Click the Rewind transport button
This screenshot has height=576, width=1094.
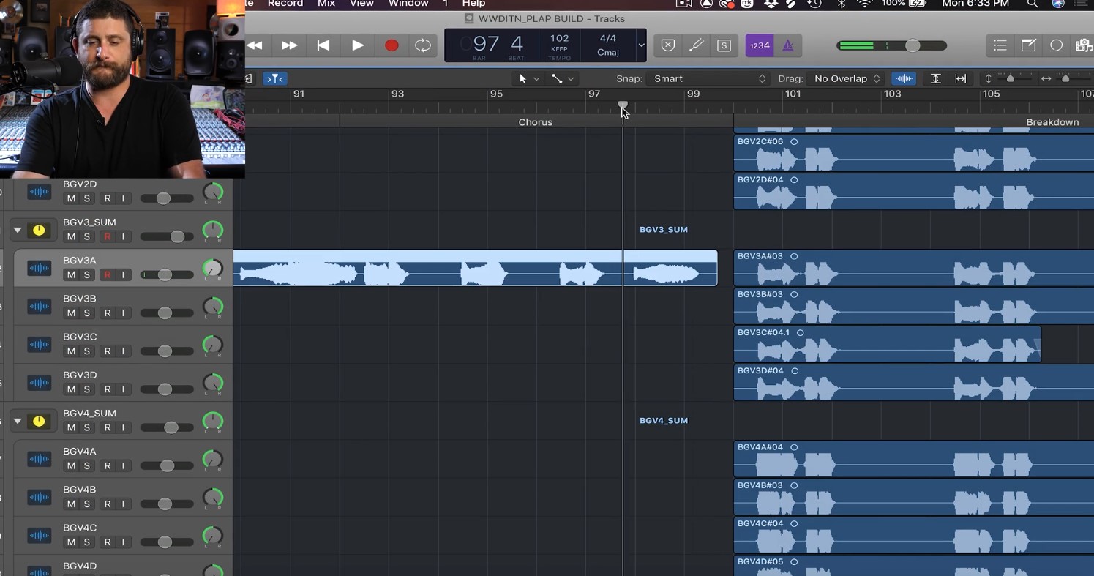click(x=255, y=45)
